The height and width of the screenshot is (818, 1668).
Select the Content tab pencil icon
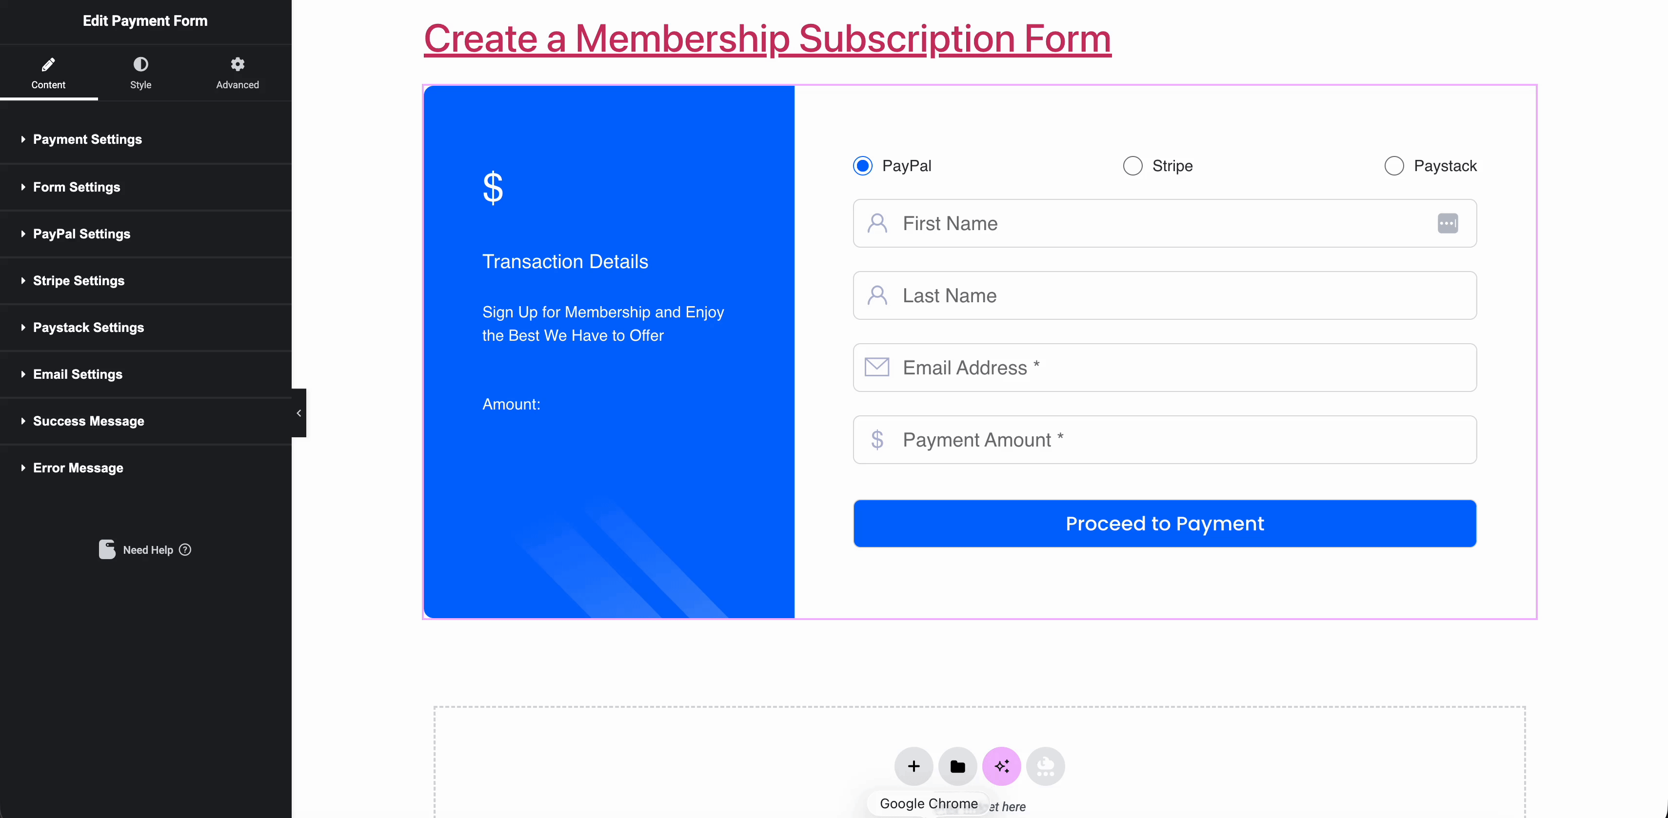point(49,63)
